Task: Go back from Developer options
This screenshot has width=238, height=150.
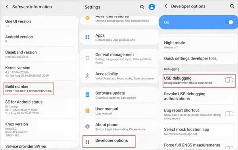Action: pos(166,6)
